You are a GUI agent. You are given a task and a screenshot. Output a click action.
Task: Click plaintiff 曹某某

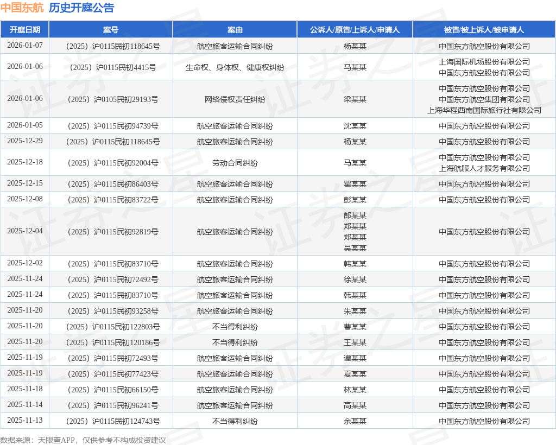[355, 327]
